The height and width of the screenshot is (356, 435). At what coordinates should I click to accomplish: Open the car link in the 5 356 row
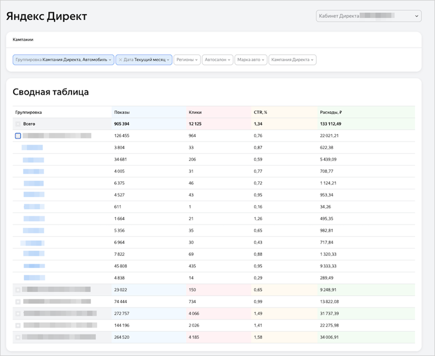[34, 230]
